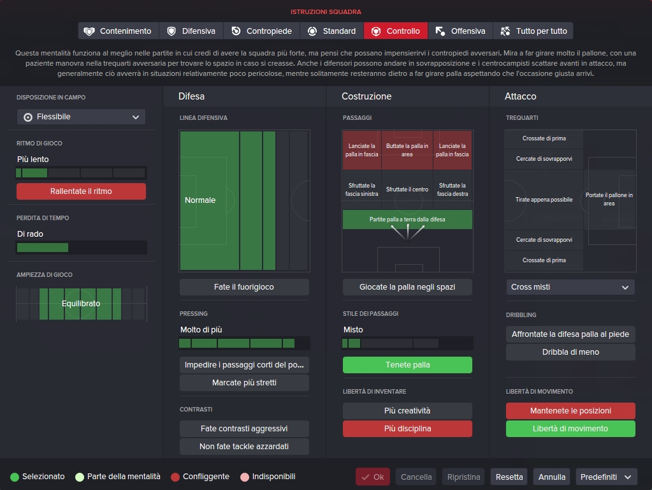652x490 pixels.
Task: Click the Tutto per tutto icon
Action: pyautogui.click(x=505, y=31)
